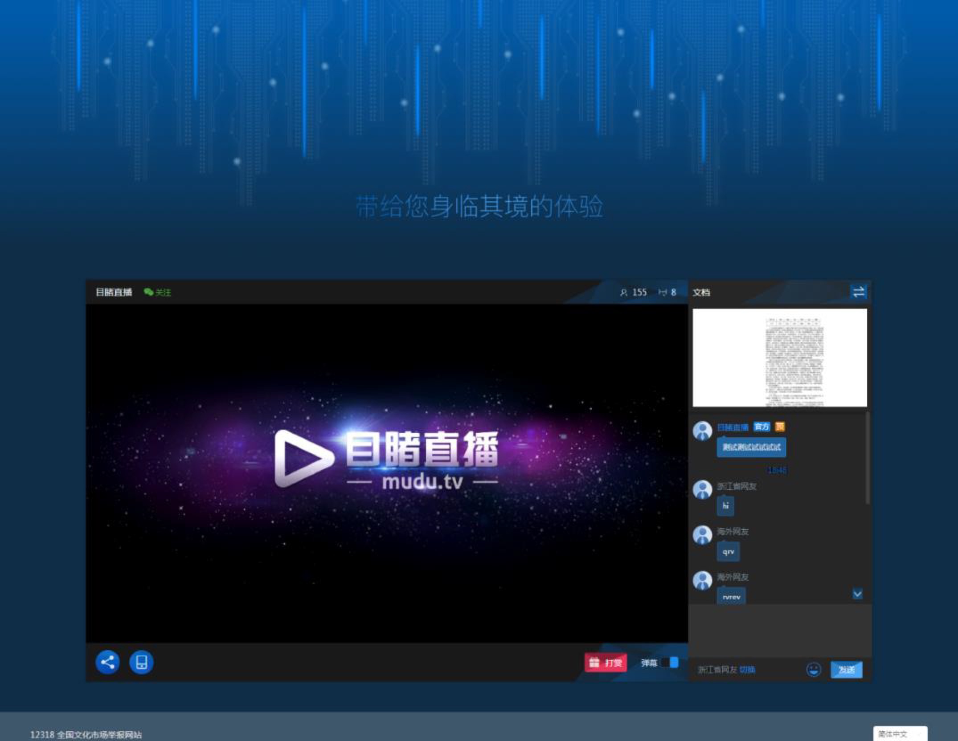Screen dimensions: 958x741
Task: Click the 'hi' chat message bubble
Action: tap(725, 506)
